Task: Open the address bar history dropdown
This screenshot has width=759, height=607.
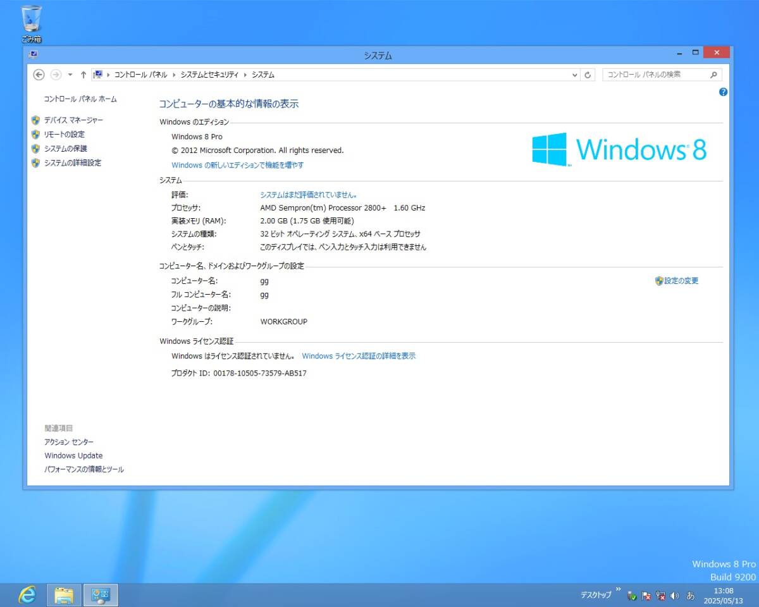Action: tap(574, 75)
